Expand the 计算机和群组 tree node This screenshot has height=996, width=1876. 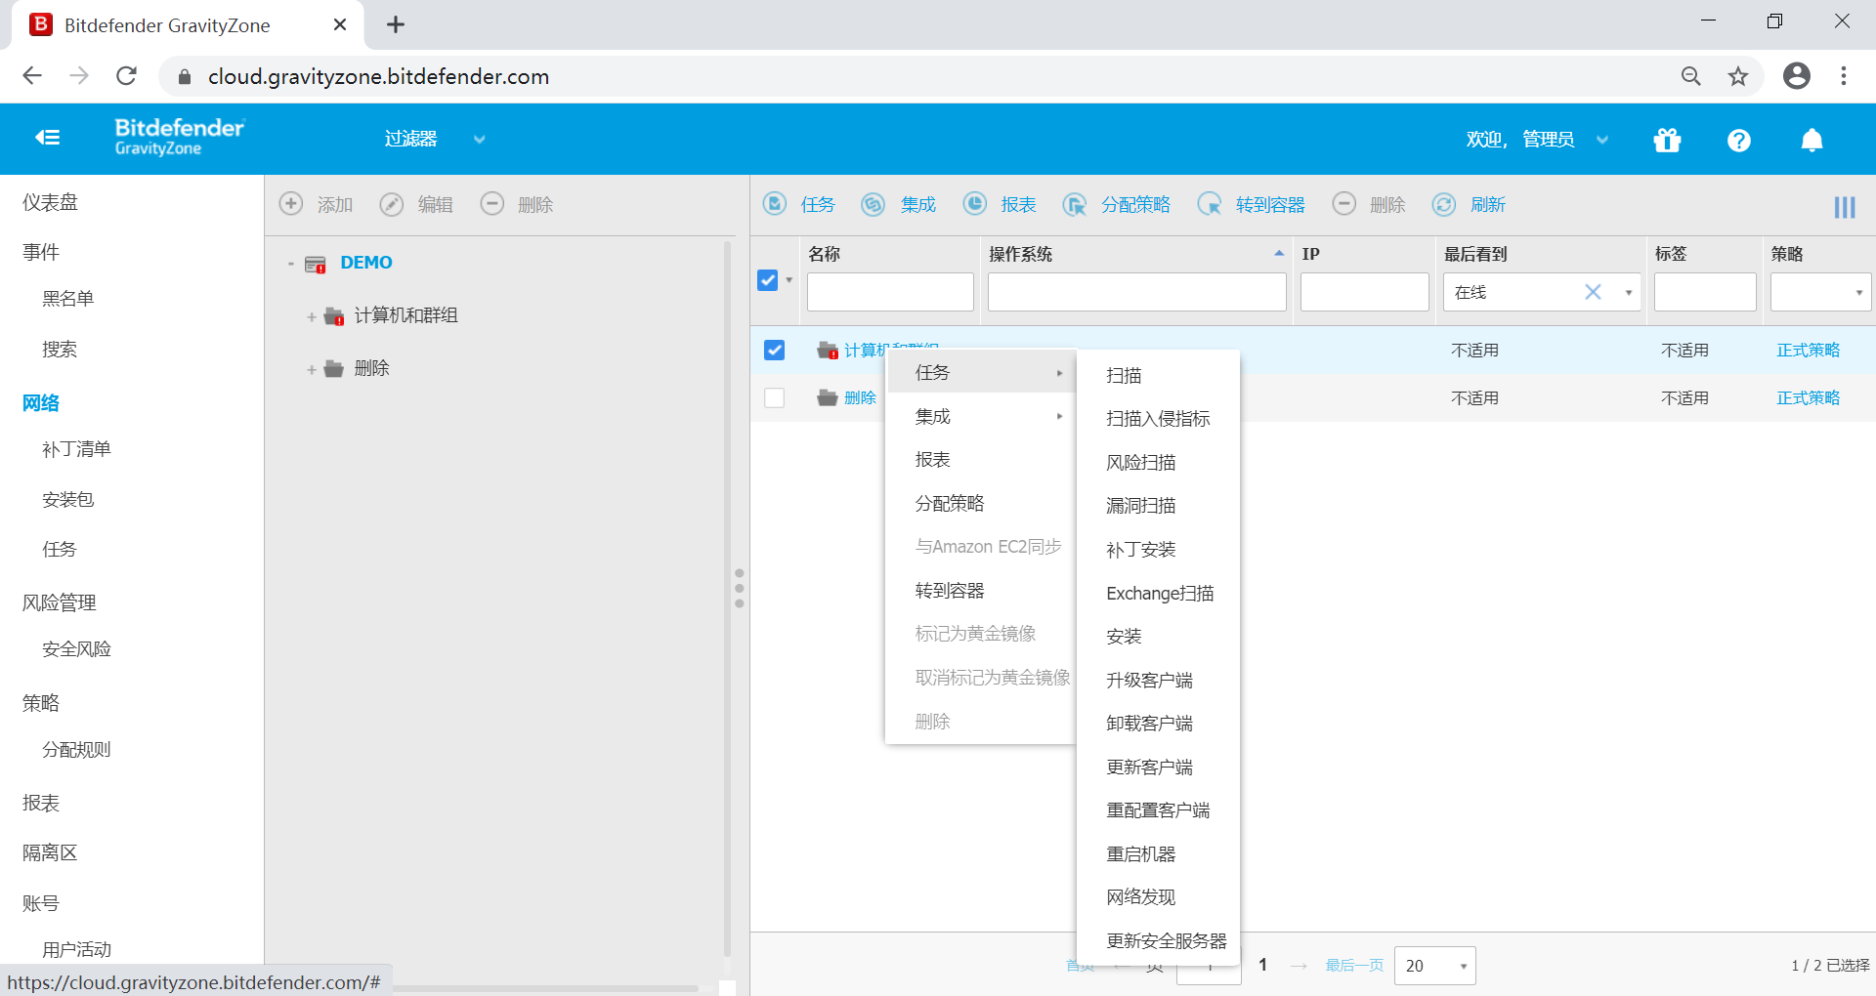pos(312,317)
